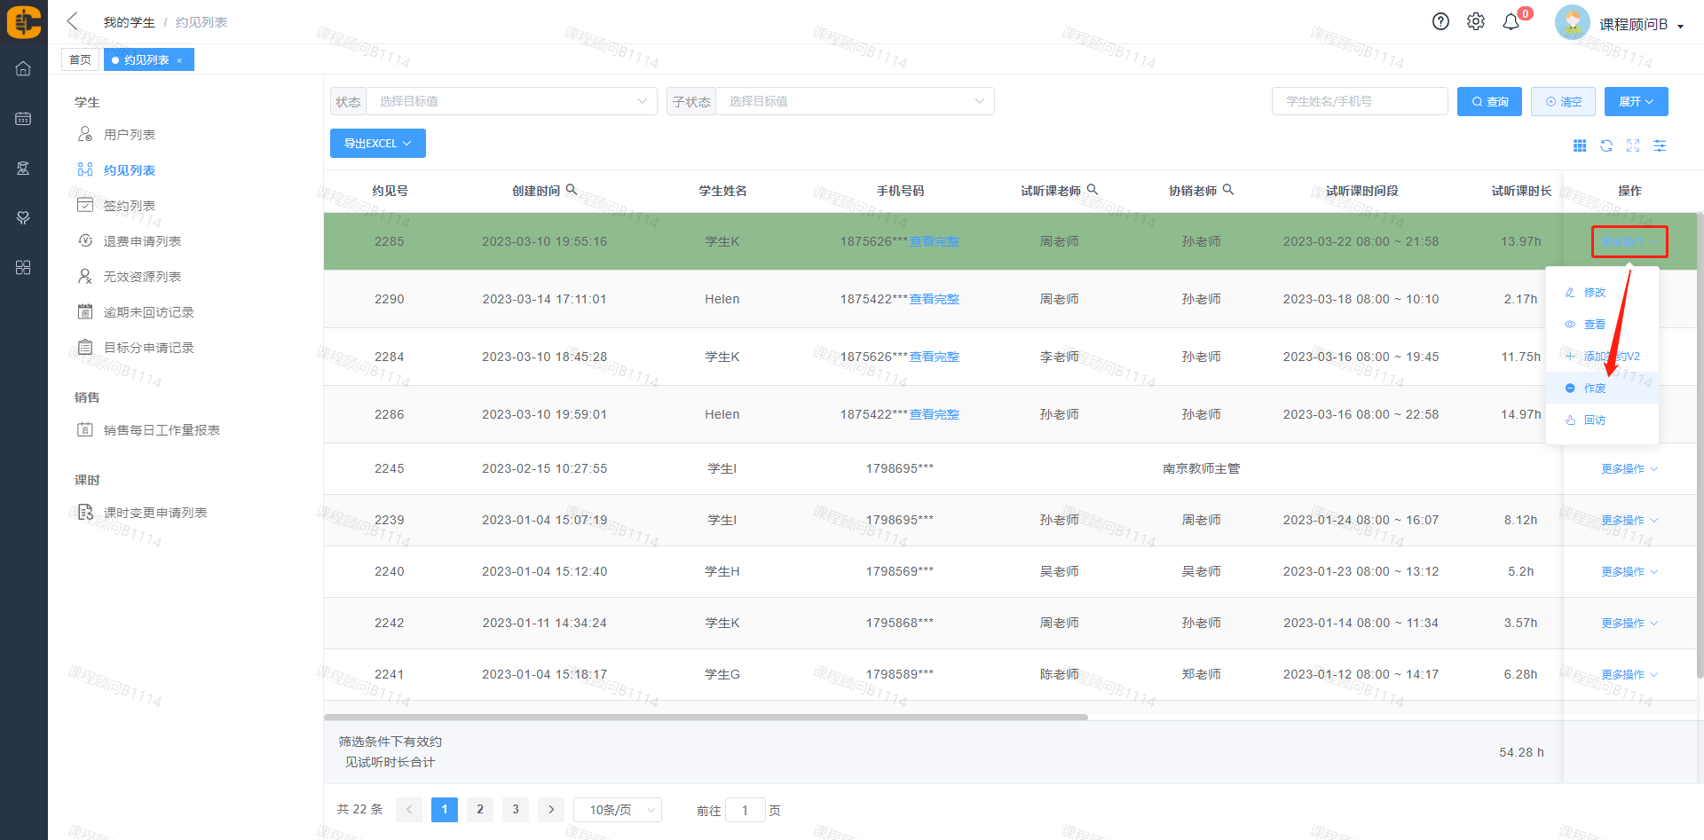Image resolution: width=1704 pixels, height=840 pixels.
Task: Switch to the 首页 tab
Action: pos(80,59)
